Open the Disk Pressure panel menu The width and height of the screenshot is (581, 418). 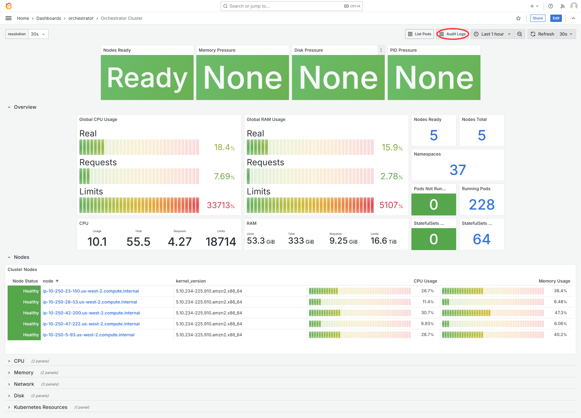[381, 50]
